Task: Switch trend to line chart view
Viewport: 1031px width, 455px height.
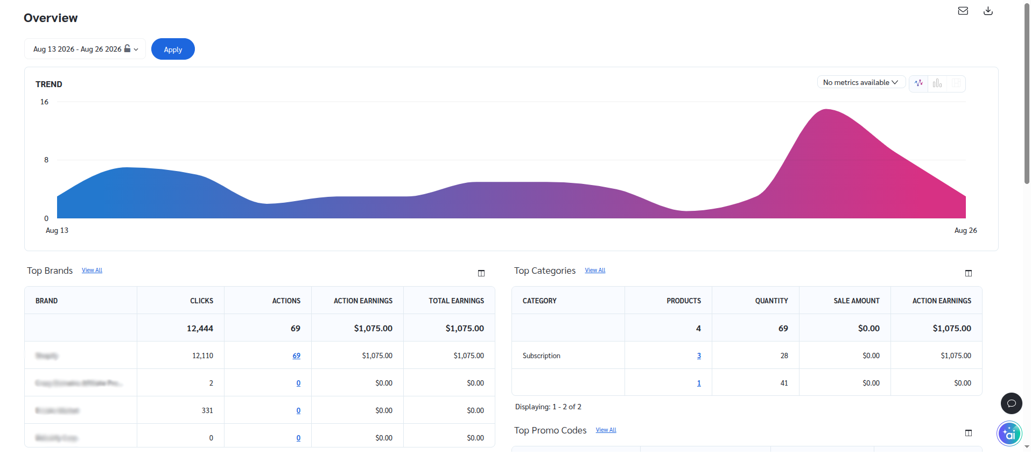Action: pos(918,83)
